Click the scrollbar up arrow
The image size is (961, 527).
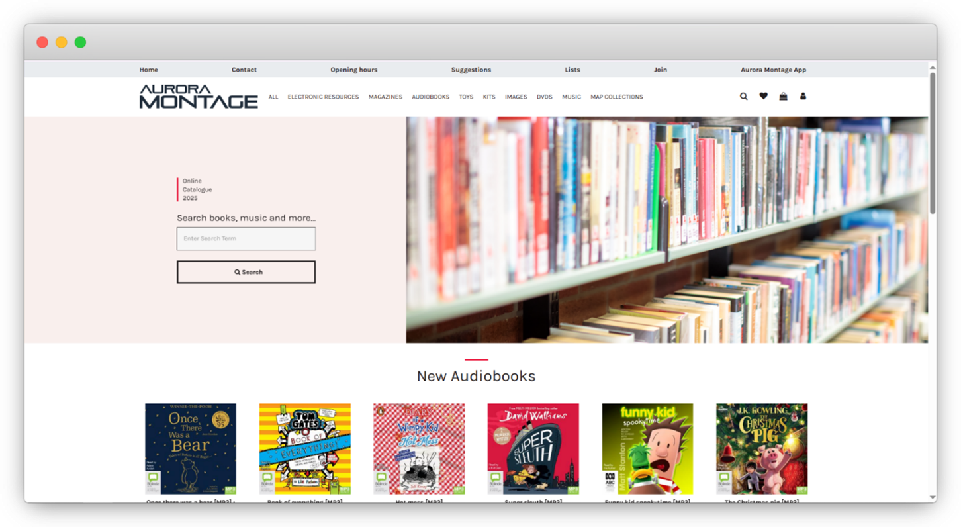point(933,67)
